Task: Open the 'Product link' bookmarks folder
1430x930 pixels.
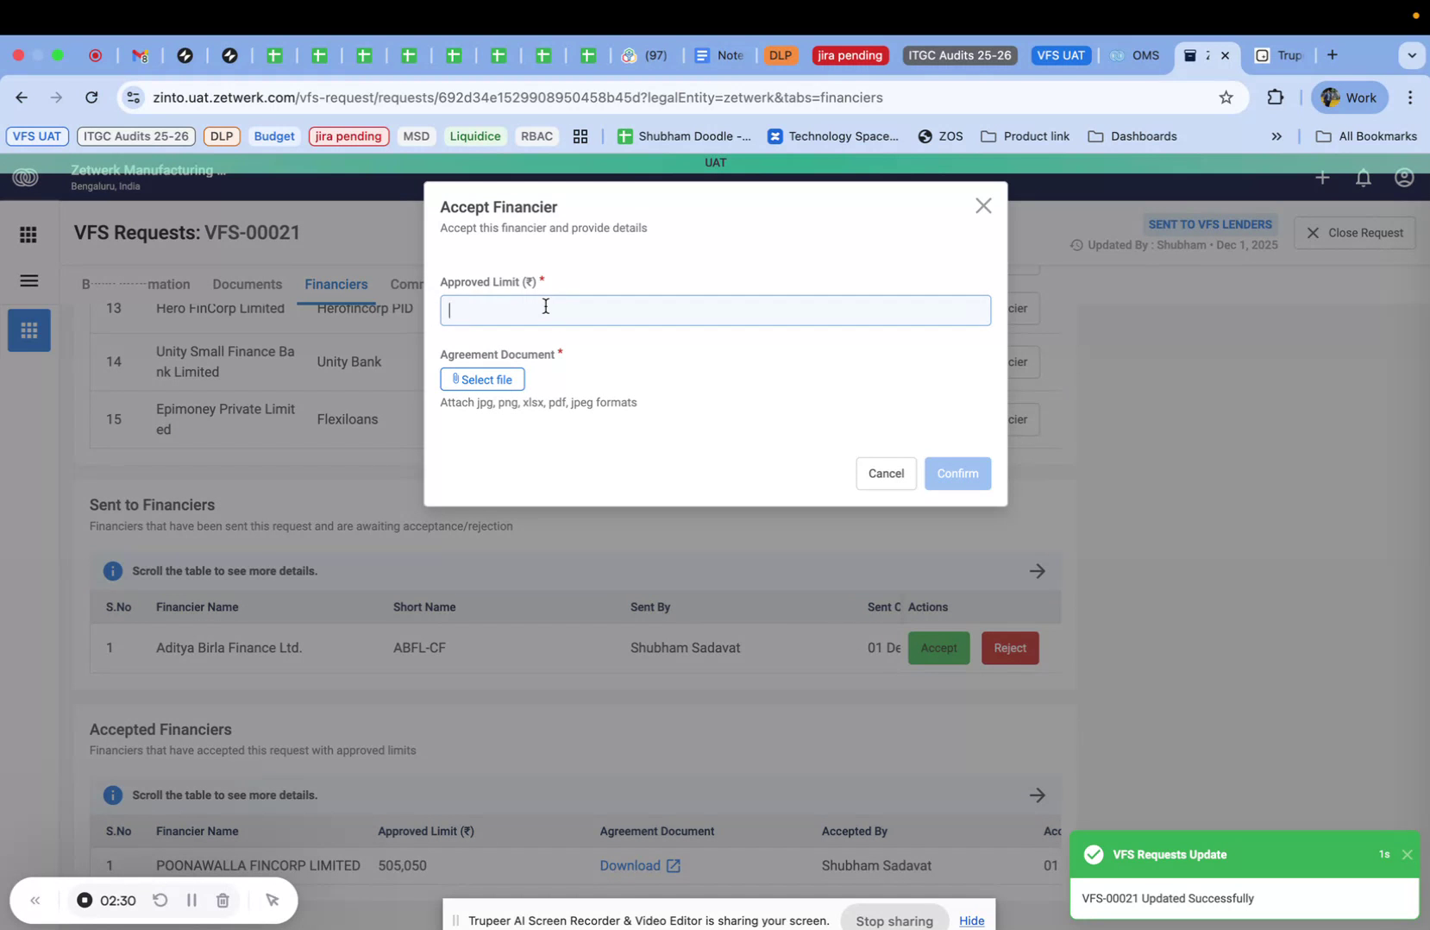Action: 1025,136
